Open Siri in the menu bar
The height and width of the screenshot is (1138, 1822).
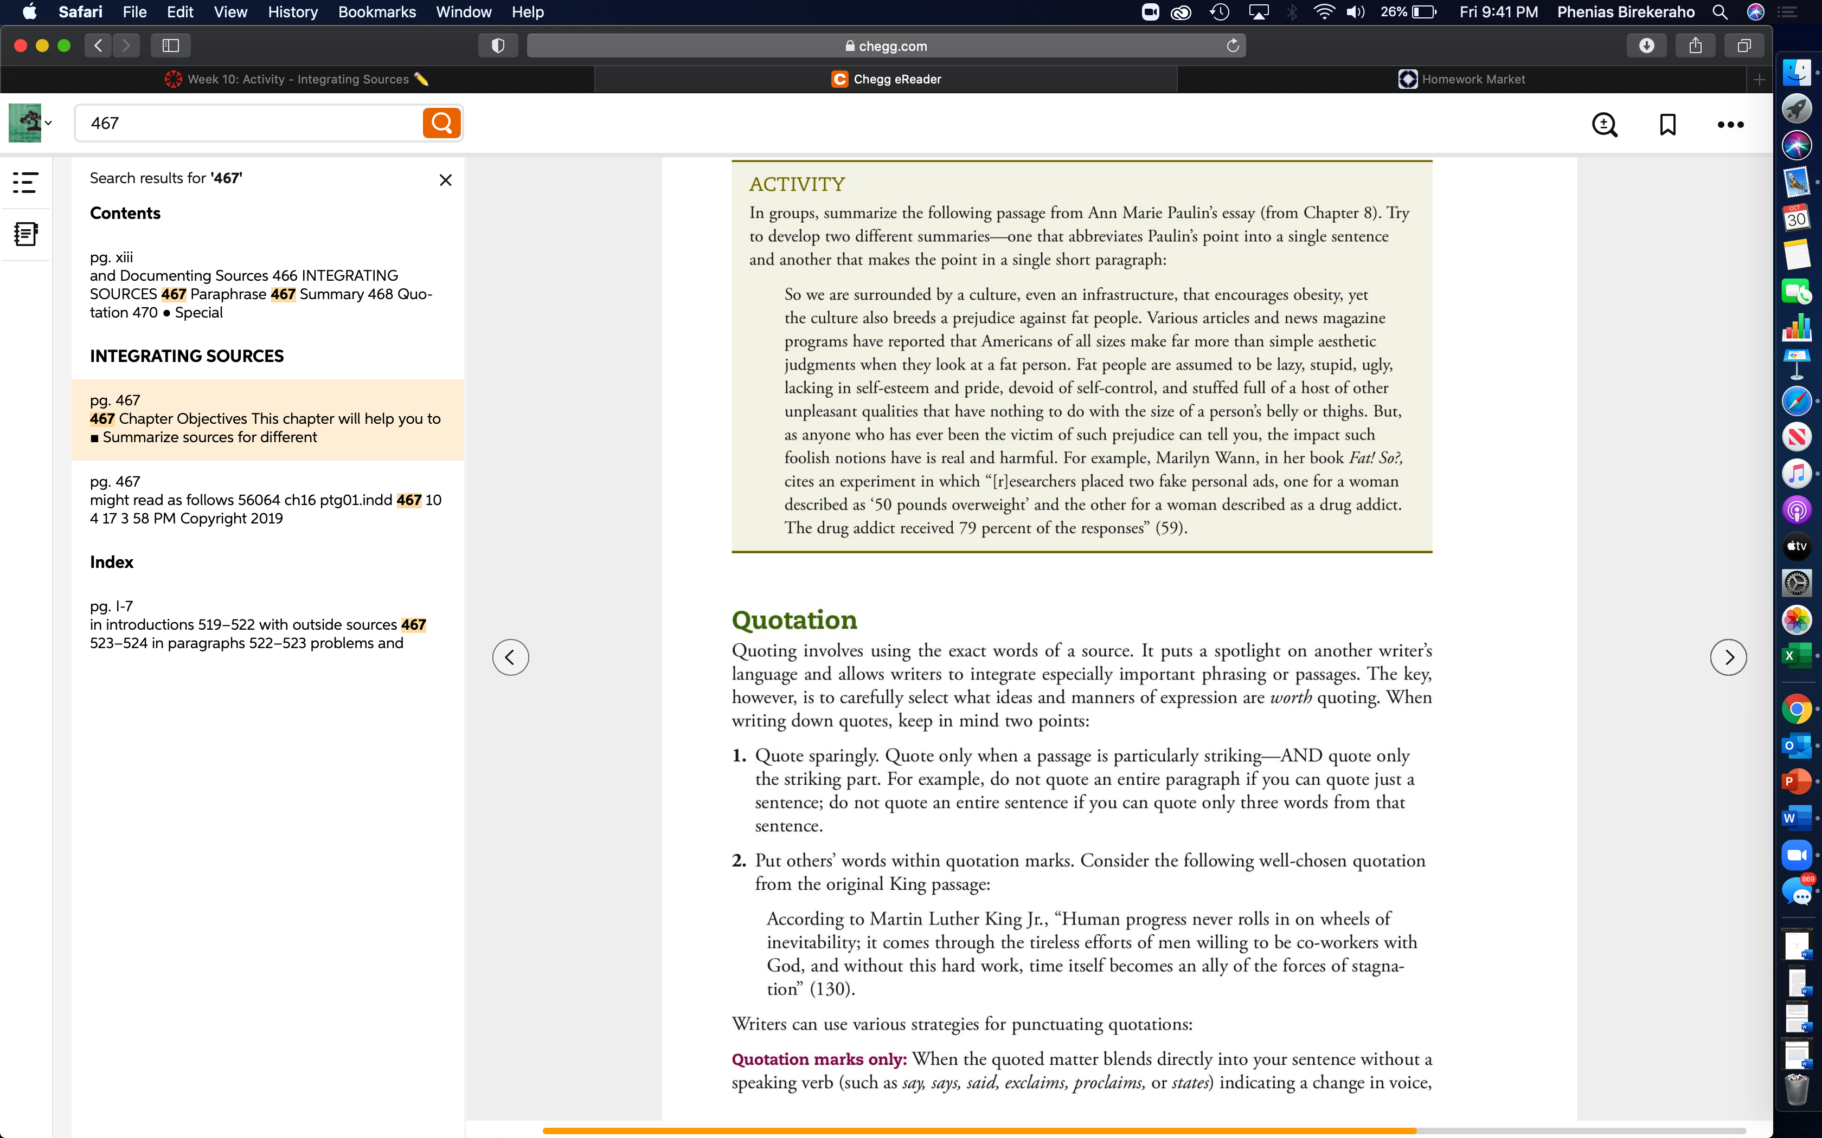[x=1756, y=12]
